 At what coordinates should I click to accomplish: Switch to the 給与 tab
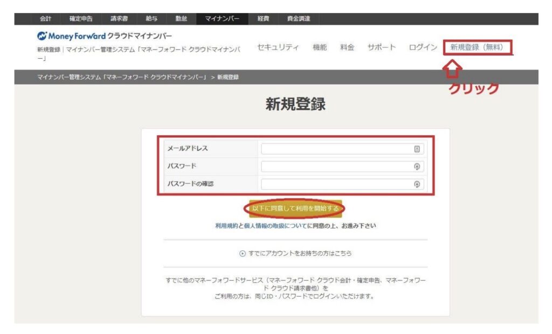(x=151, y=19)
